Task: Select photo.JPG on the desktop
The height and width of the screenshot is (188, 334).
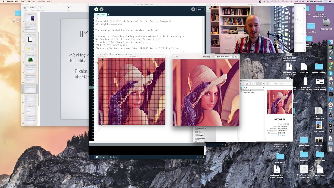Action: (x=319, y=141)
